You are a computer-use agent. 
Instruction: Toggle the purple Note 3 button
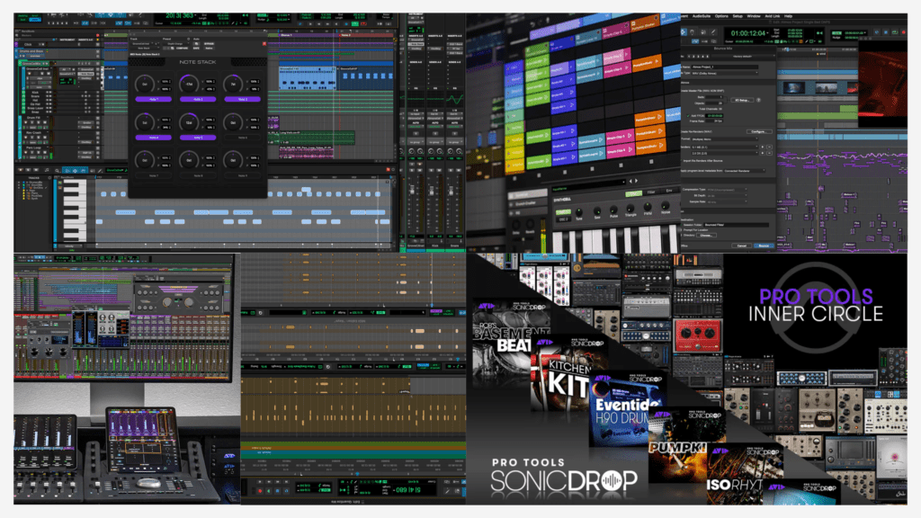click(x=243, y=99)
